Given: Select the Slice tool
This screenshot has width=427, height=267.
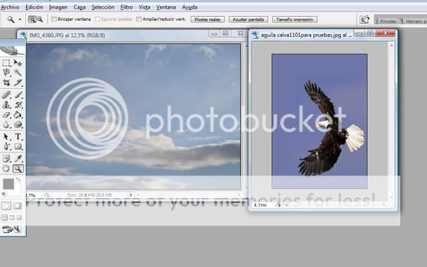Looking at the screenshot, I should (x=18, y=82).
